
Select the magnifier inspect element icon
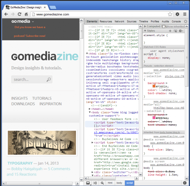pyautogui.click(x=102, y=183)
